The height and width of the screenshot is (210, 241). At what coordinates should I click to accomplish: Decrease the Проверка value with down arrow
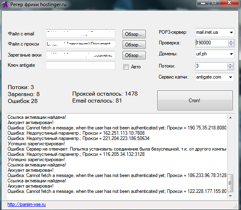point(231,45)
